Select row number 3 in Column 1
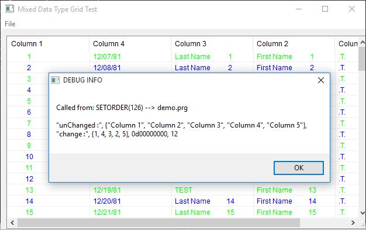This screenshot has width=366, height=230. (29, 79)
